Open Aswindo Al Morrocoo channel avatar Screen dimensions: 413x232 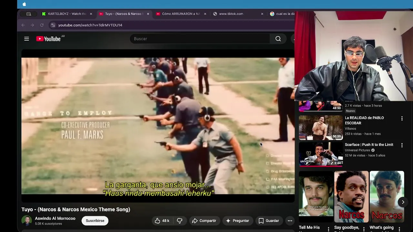click(26, 221)
